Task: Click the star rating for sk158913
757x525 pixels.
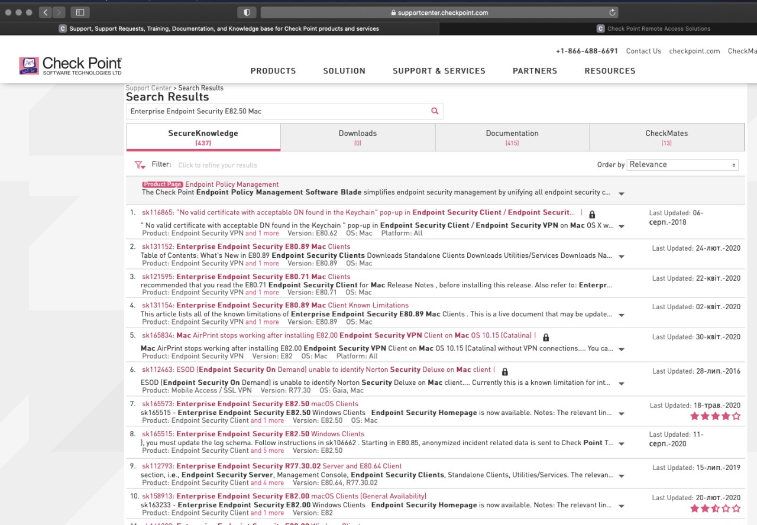Action: [x=715, y=508]
